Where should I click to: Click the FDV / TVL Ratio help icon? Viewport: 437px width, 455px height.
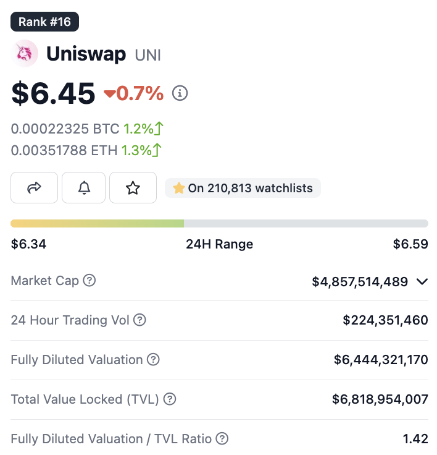click(222, 439)
